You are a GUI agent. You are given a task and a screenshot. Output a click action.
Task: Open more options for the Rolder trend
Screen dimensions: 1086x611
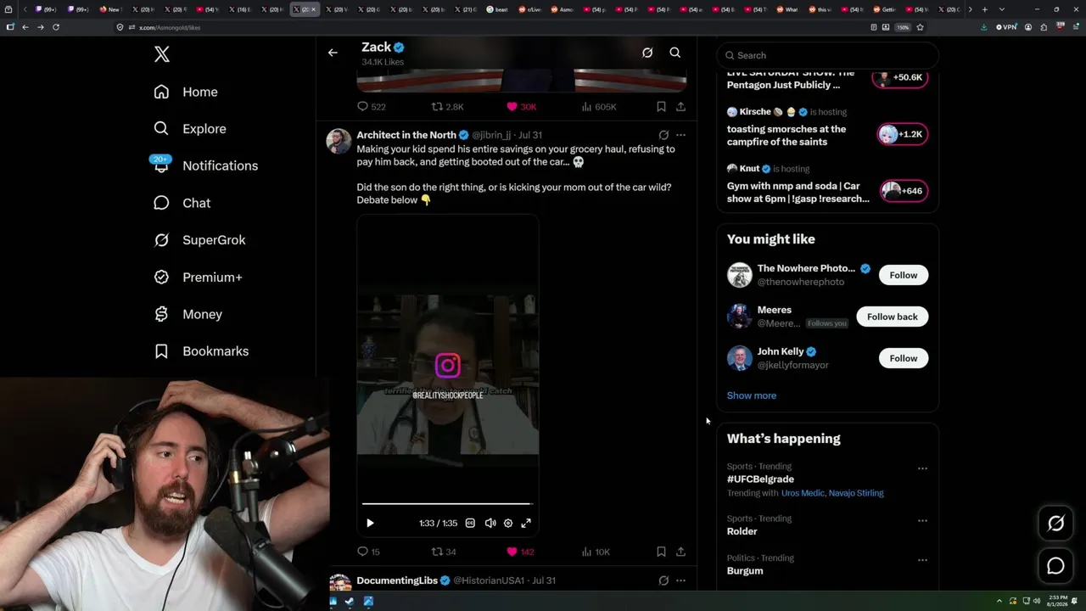coord(922,520)
